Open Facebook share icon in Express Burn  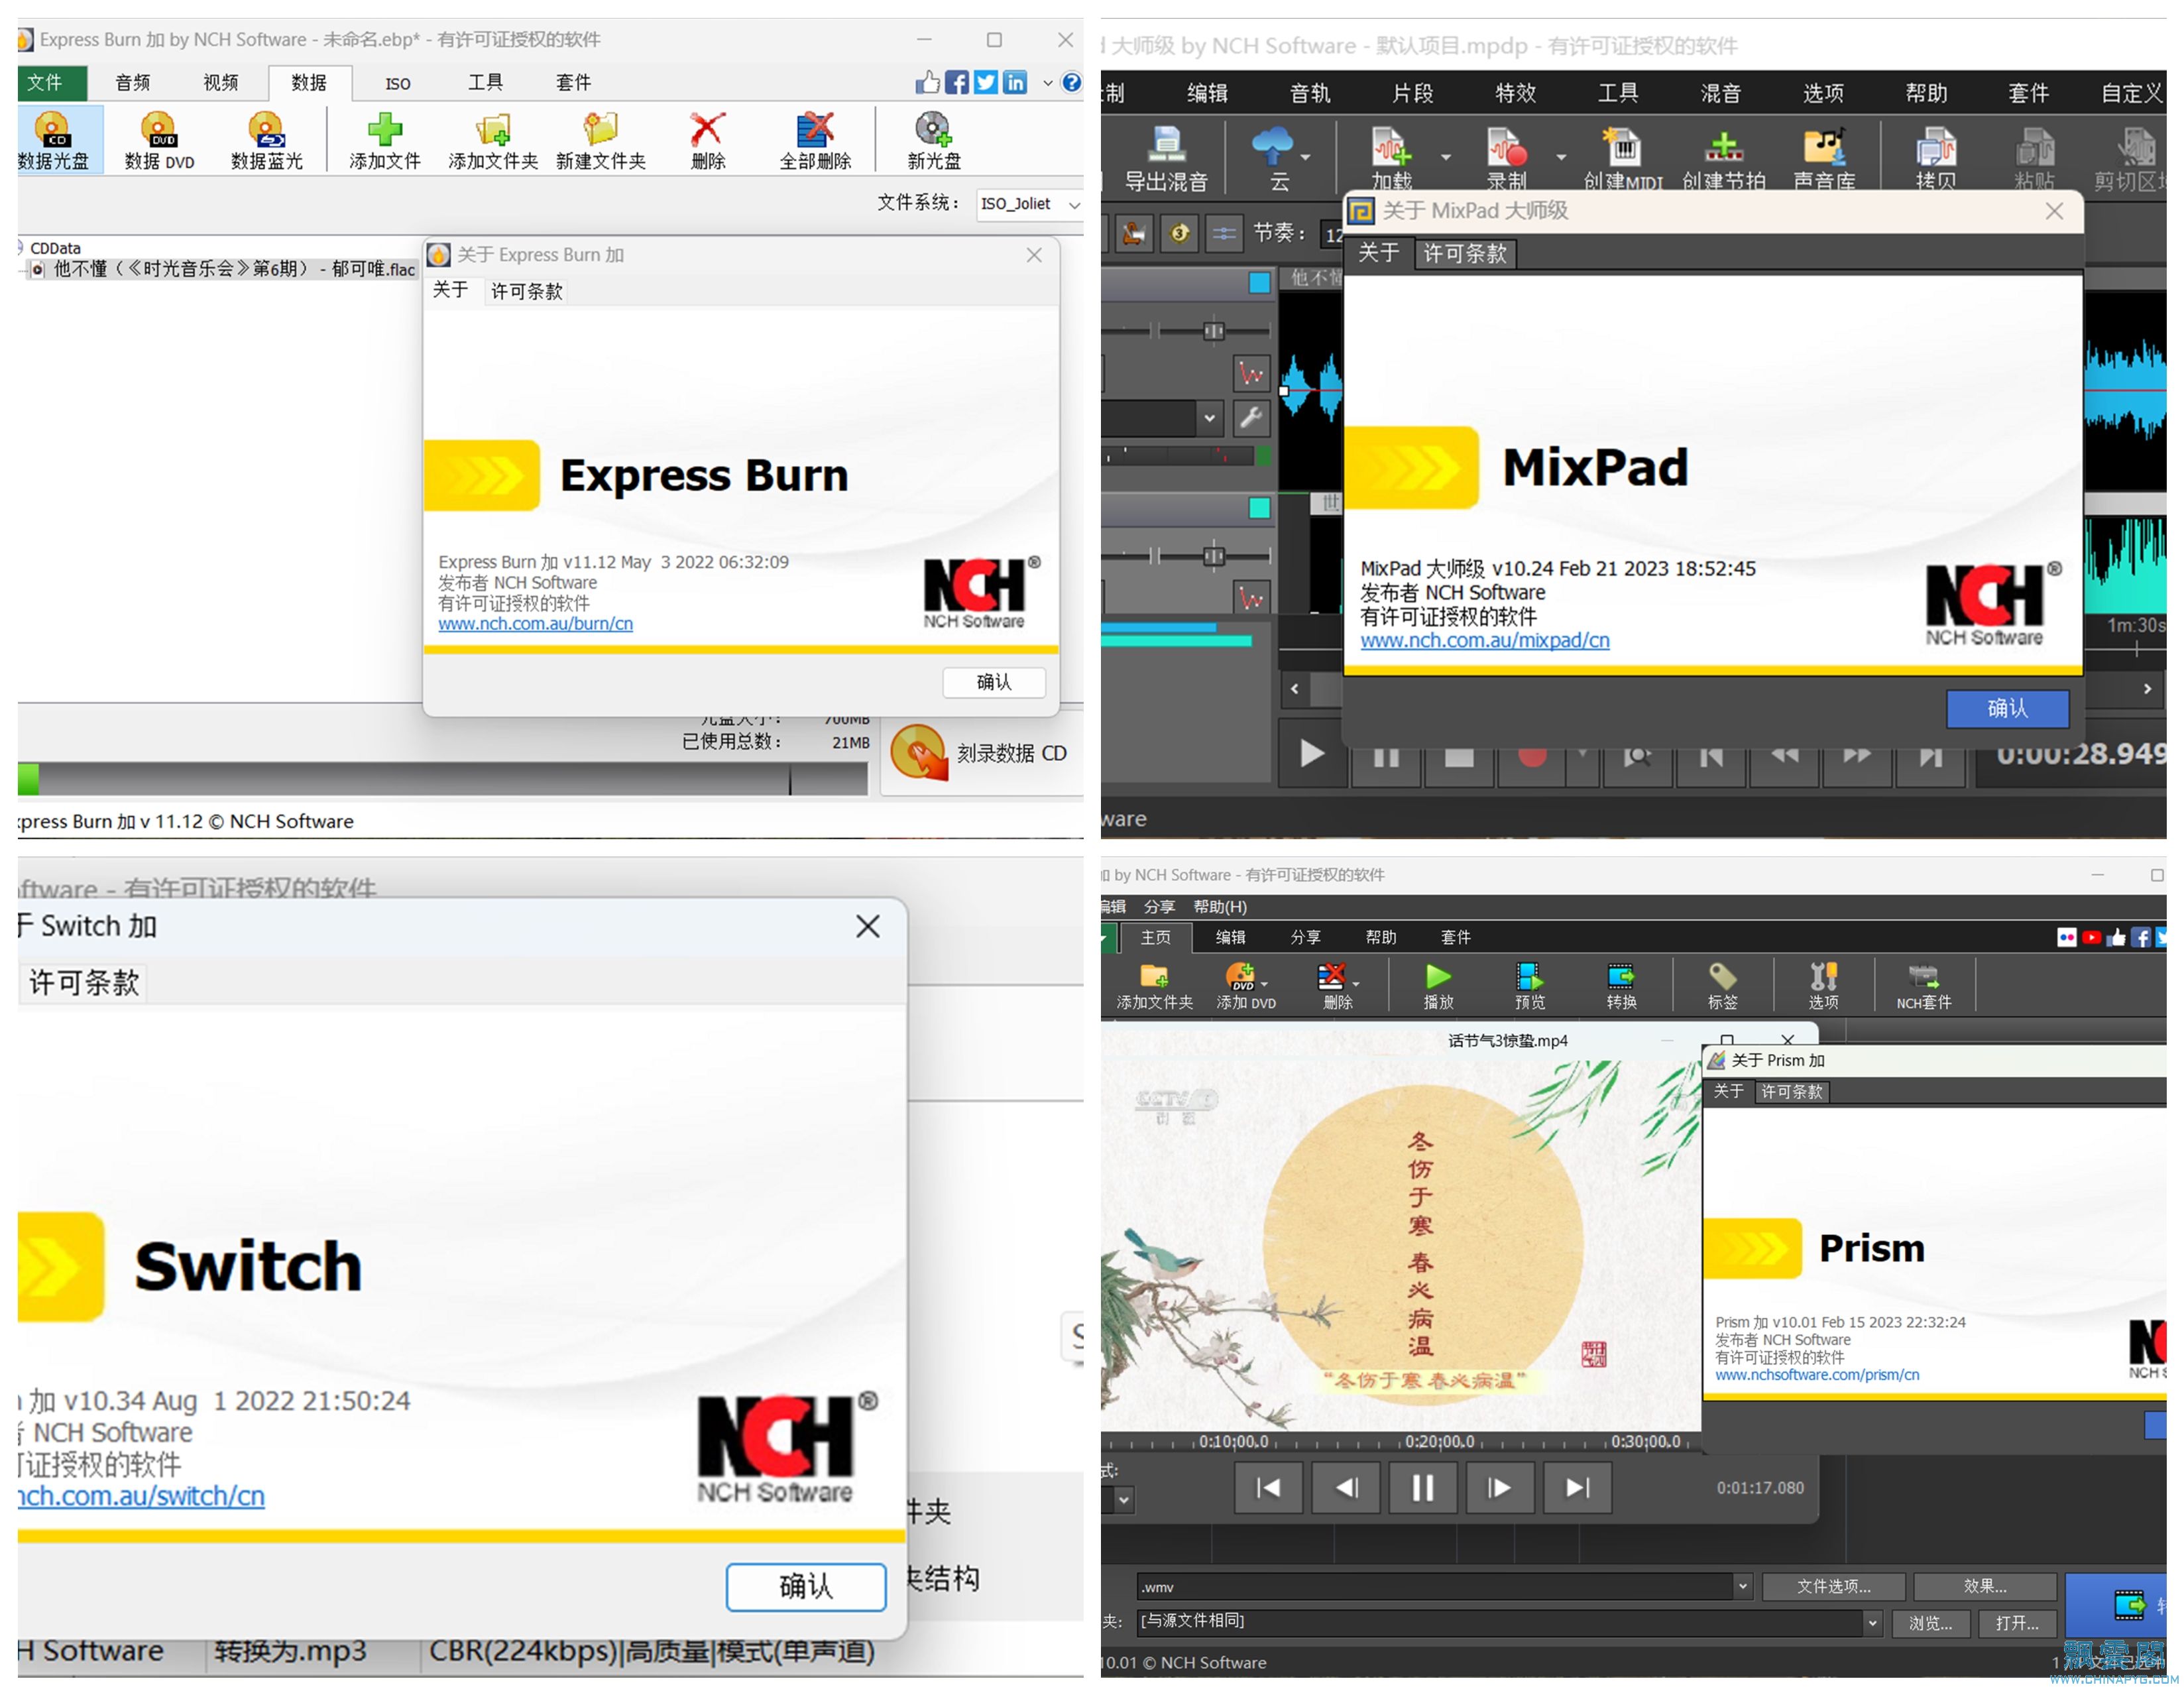[957, 82]
